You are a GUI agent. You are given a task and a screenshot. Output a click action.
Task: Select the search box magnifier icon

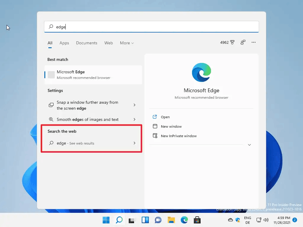click(x=51, y=27)
